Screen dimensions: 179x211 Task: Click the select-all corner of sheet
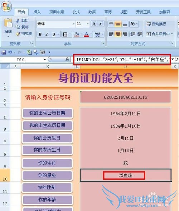coord(5,66)
